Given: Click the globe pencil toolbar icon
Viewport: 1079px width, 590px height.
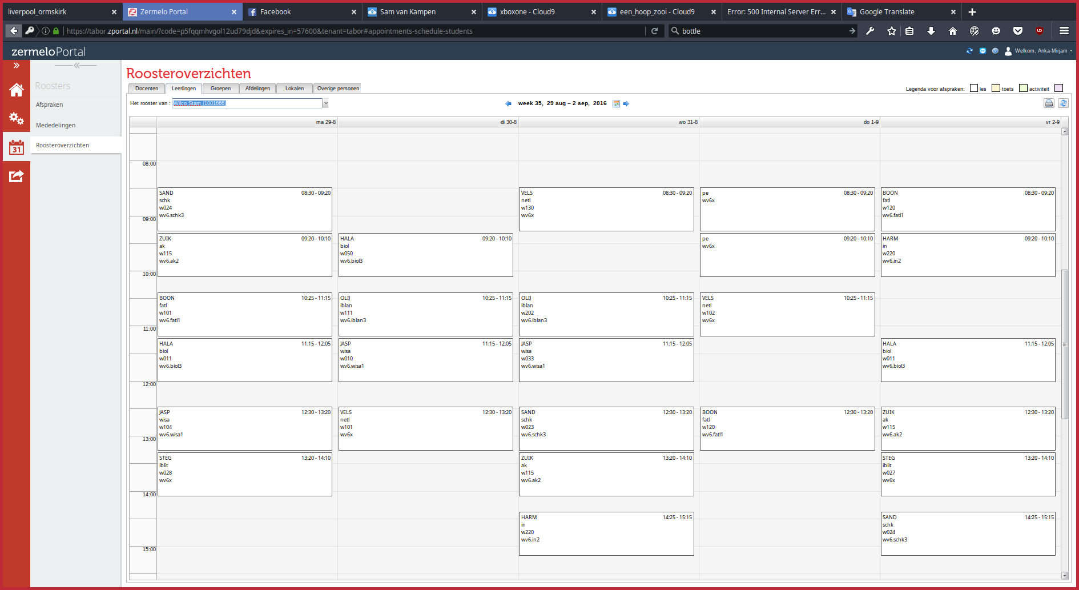Looking at the screenshot, I should (x=975, y=31).
